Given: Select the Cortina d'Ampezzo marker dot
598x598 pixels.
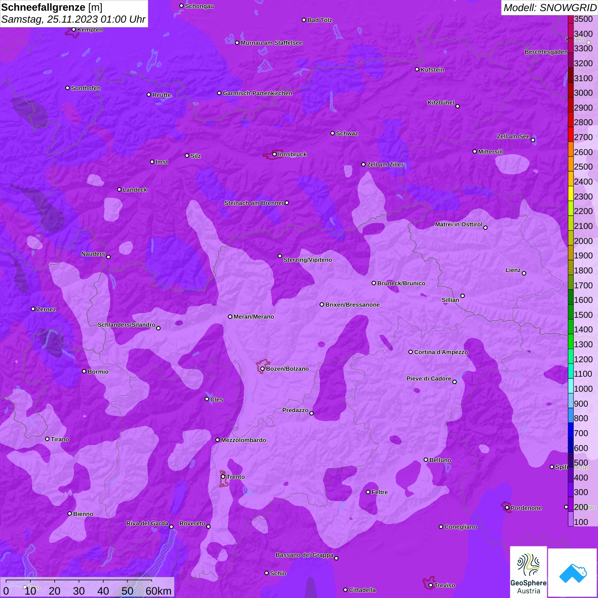Looking at the screenshot, I should pyautogui.click(x=410, y=352).
